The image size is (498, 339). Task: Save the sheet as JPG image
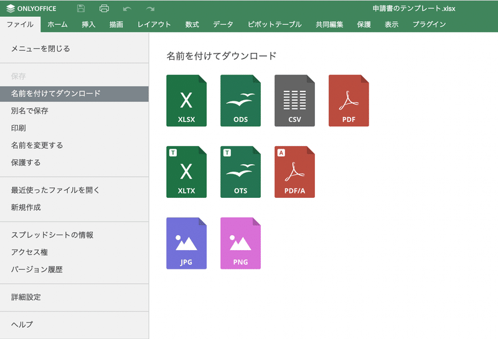tap(186, 243)
